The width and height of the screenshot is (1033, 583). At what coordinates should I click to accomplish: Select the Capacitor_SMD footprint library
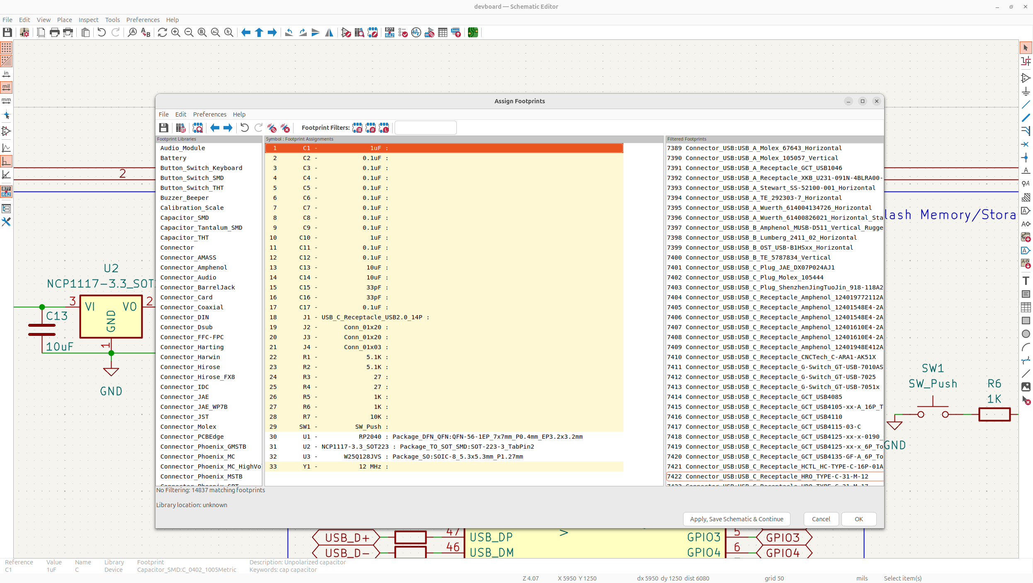184,218
